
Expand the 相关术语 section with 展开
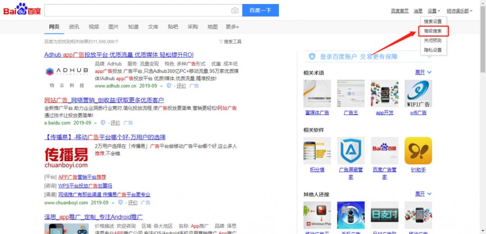423,72
